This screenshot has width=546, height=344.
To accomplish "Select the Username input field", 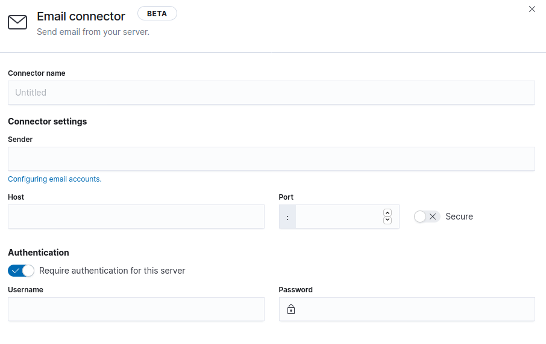I will click(136, 309).
